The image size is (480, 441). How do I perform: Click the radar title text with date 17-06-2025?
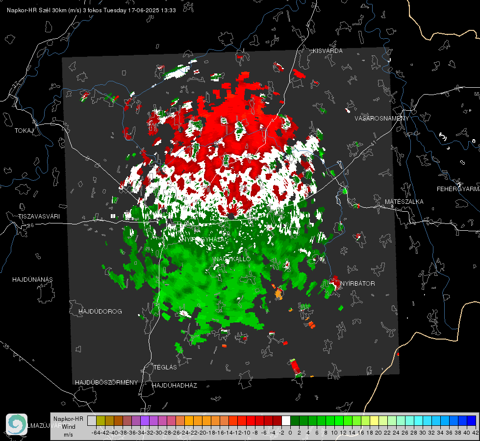point(91,10)
